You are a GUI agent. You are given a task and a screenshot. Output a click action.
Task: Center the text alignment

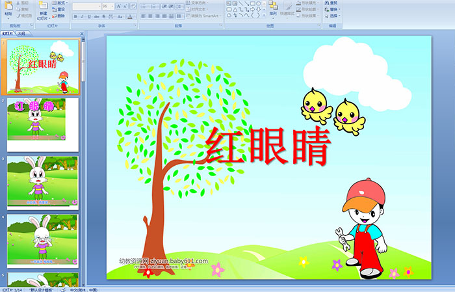pos(150,16)
